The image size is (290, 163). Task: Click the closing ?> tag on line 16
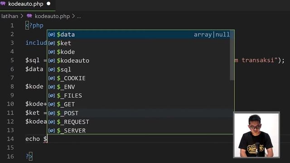(x=29, y=156)
